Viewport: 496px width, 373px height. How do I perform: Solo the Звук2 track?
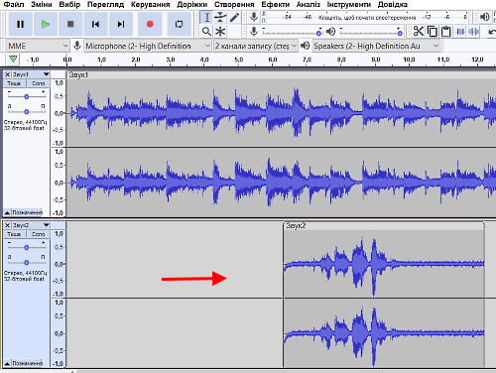coord(38,234)
